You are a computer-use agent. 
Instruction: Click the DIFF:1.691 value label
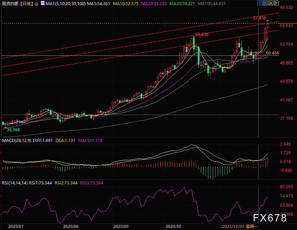pos(43,140)
